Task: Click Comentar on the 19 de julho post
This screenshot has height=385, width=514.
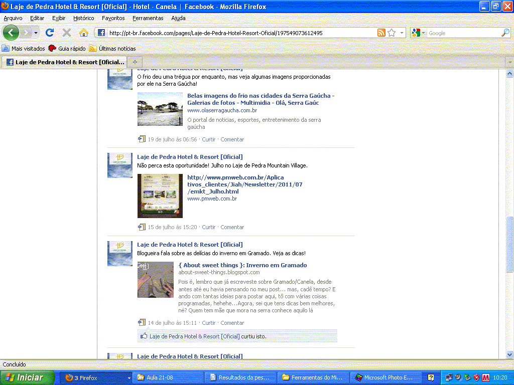Action: click(x=232, y=139)
